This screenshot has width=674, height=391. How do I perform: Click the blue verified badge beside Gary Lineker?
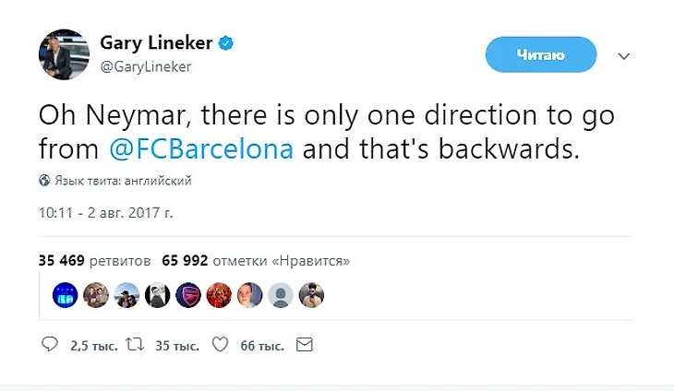[226, 44]
